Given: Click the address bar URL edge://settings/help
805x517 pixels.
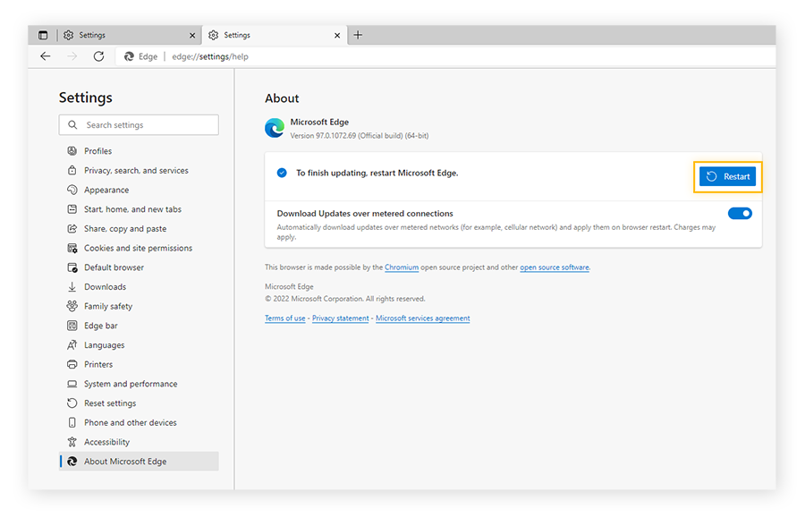Looking at the screenshot, I should pos(210,56).
